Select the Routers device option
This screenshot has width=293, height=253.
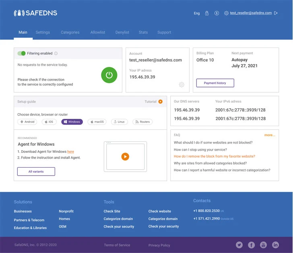pos(142,122)
